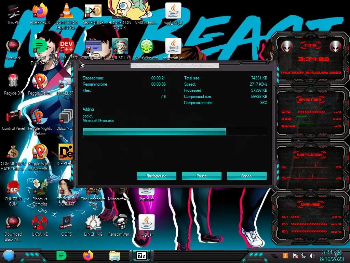Click the Background button in 7-Zip dialog
This screenshot has height=263, width=350.
tap(157, 176)
